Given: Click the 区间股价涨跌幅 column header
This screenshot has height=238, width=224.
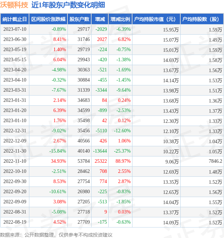Looking at the screenshot, I should pos(48,19).
